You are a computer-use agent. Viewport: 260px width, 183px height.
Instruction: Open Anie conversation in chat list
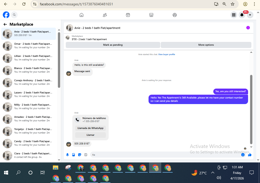(x=28, y=34)
